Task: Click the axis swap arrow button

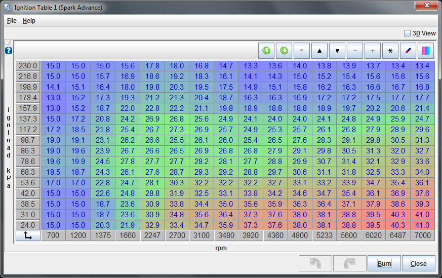Action: tap(28, 235)
